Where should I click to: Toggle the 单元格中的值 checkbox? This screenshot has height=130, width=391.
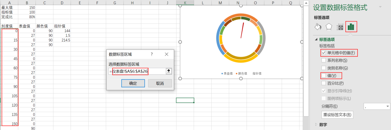tap(324, 53)
